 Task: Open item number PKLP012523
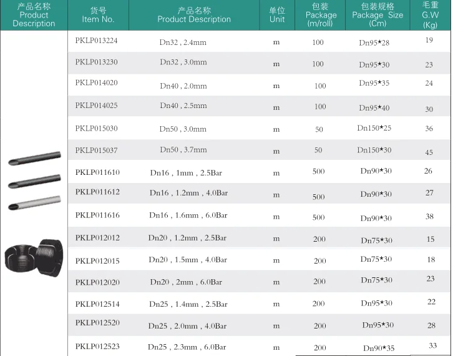[x=97, y=346]
